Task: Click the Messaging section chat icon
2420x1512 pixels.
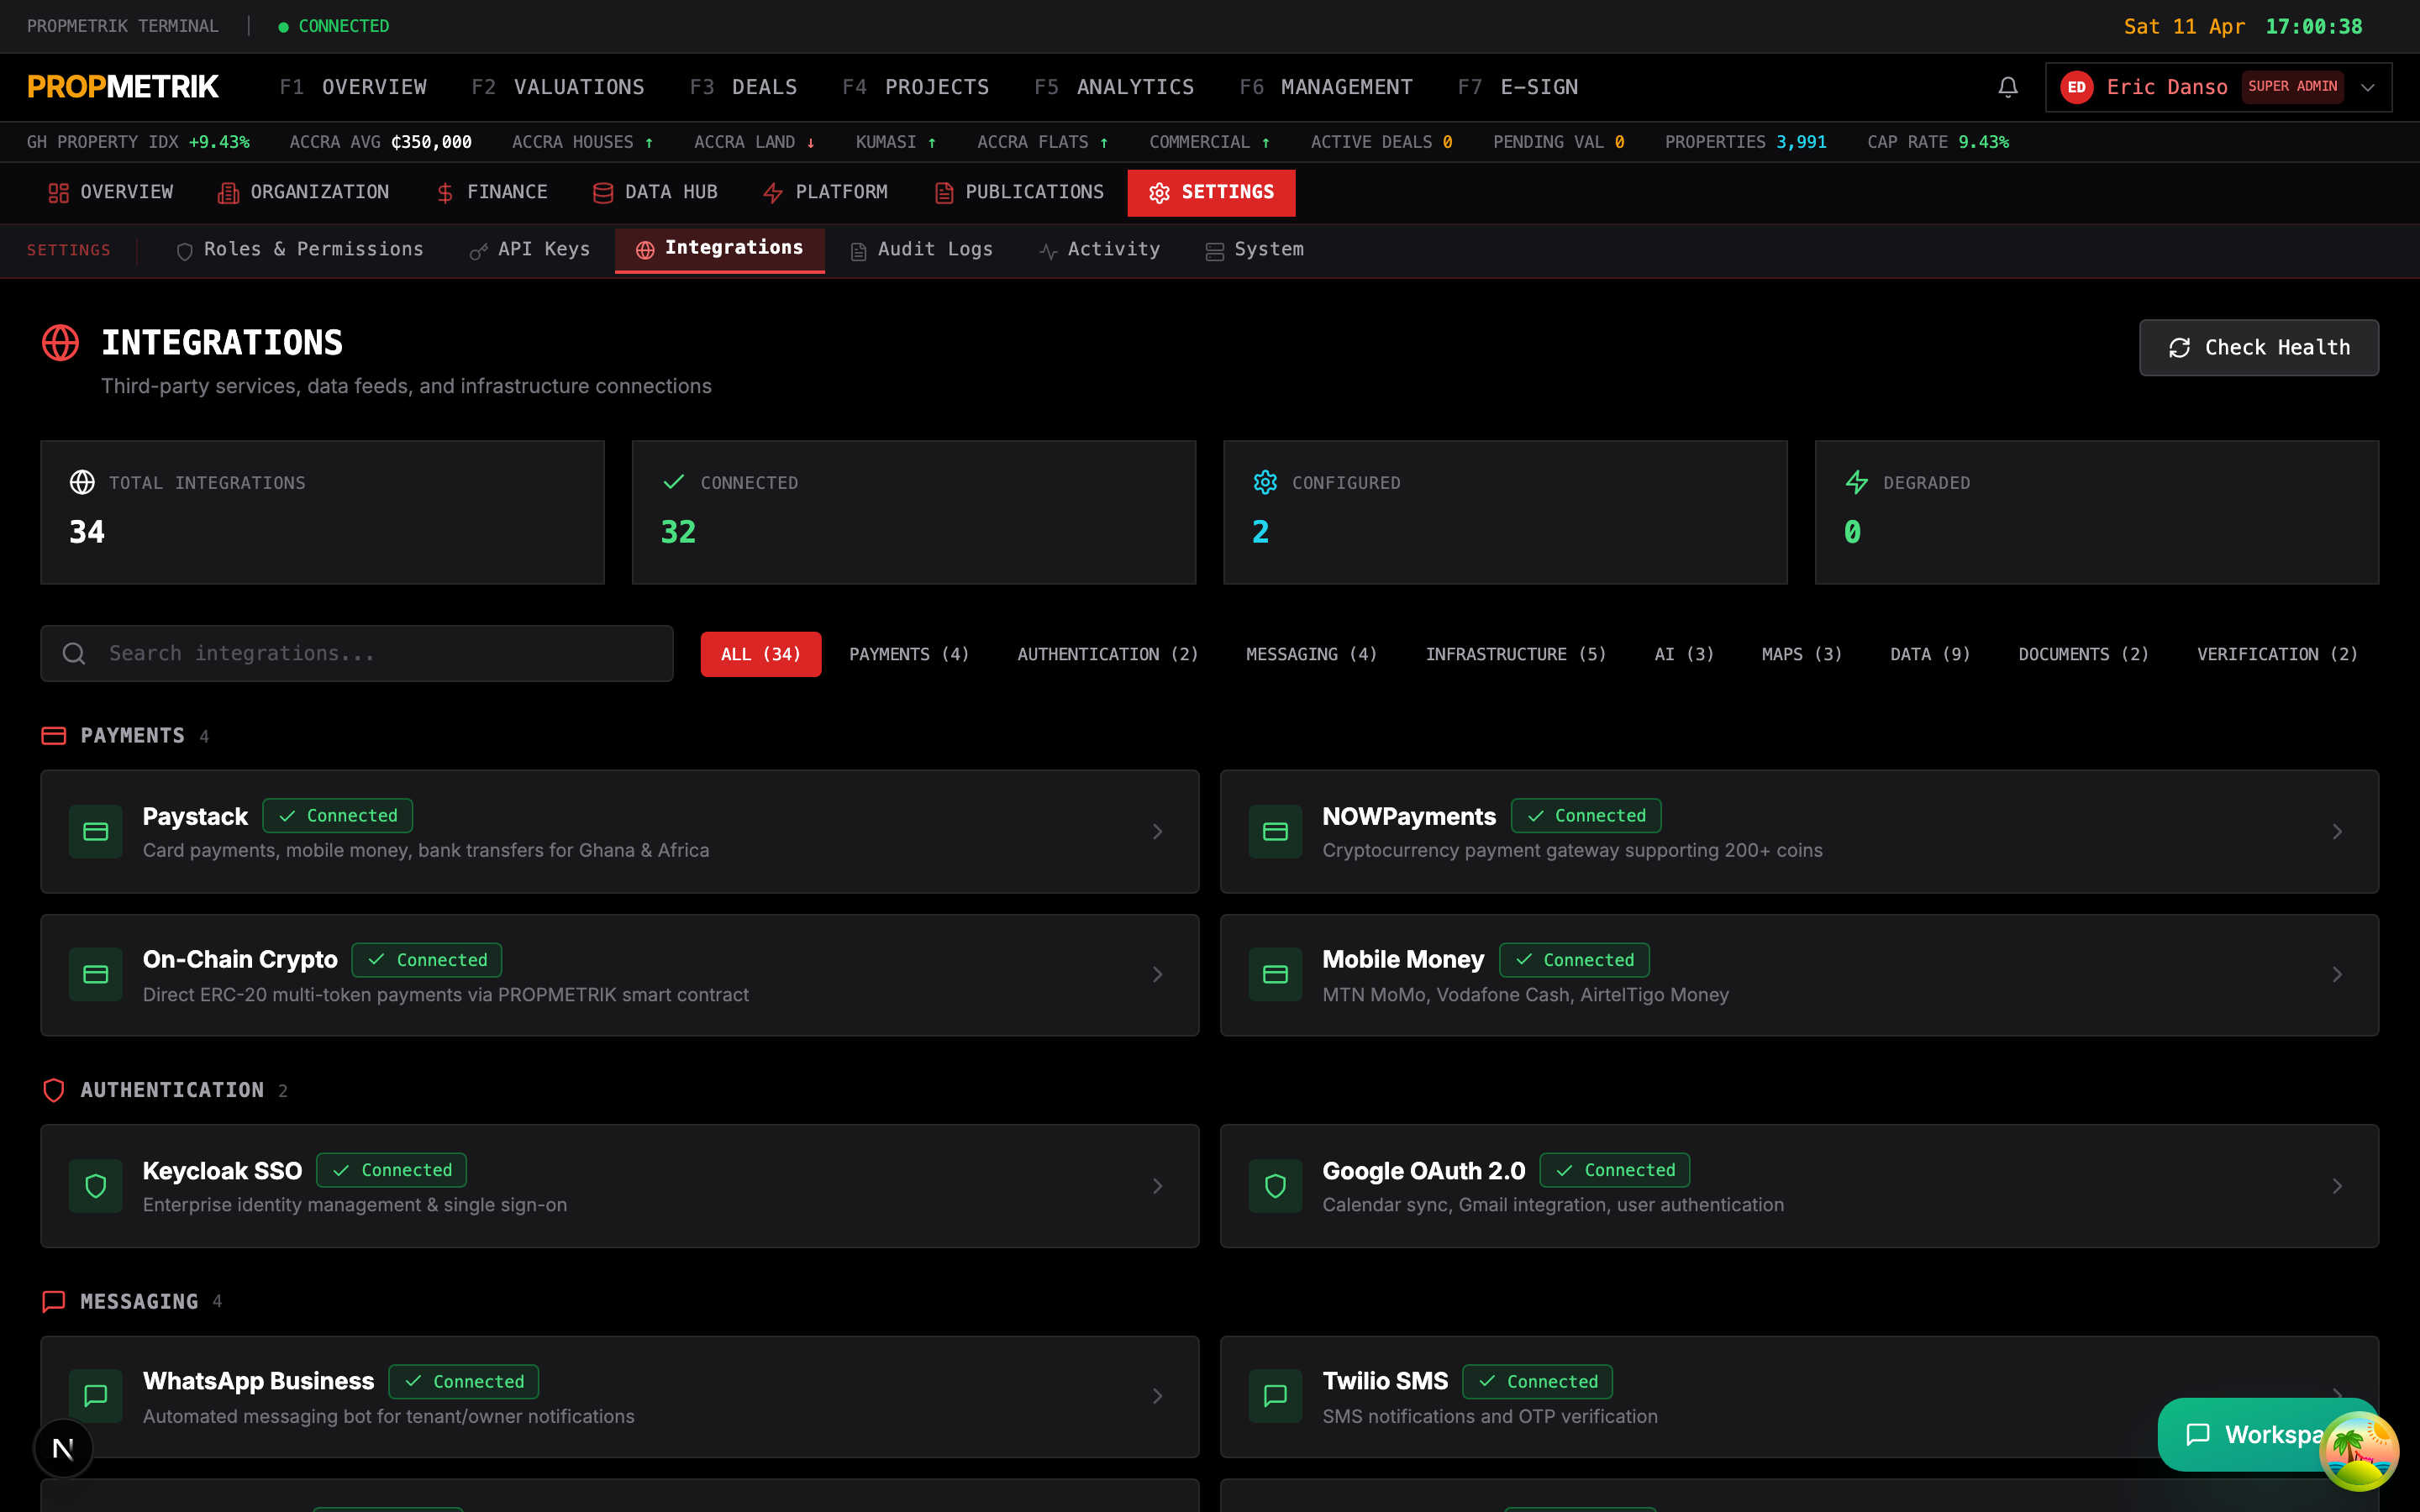Action: point(54,1301)
